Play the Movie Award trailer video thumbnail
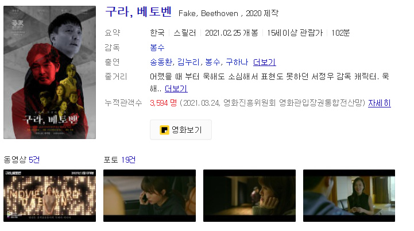 pos(49,195)
